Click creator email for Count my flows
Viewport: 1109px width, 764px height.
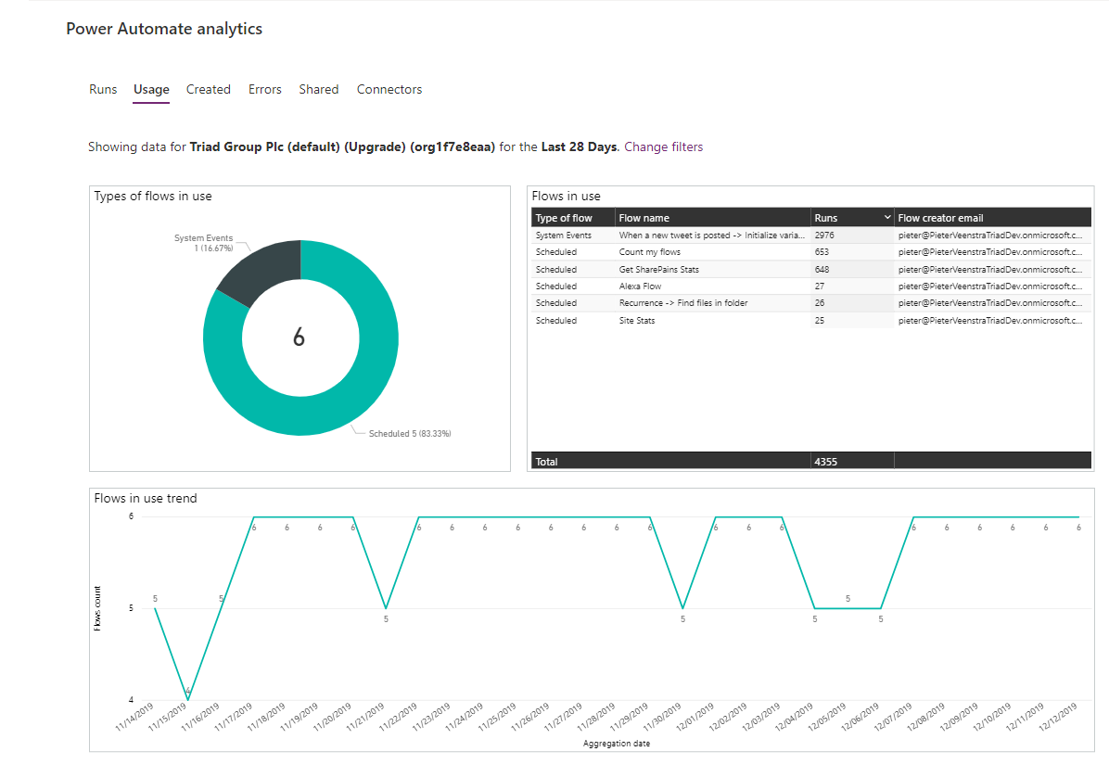[990, 252]
